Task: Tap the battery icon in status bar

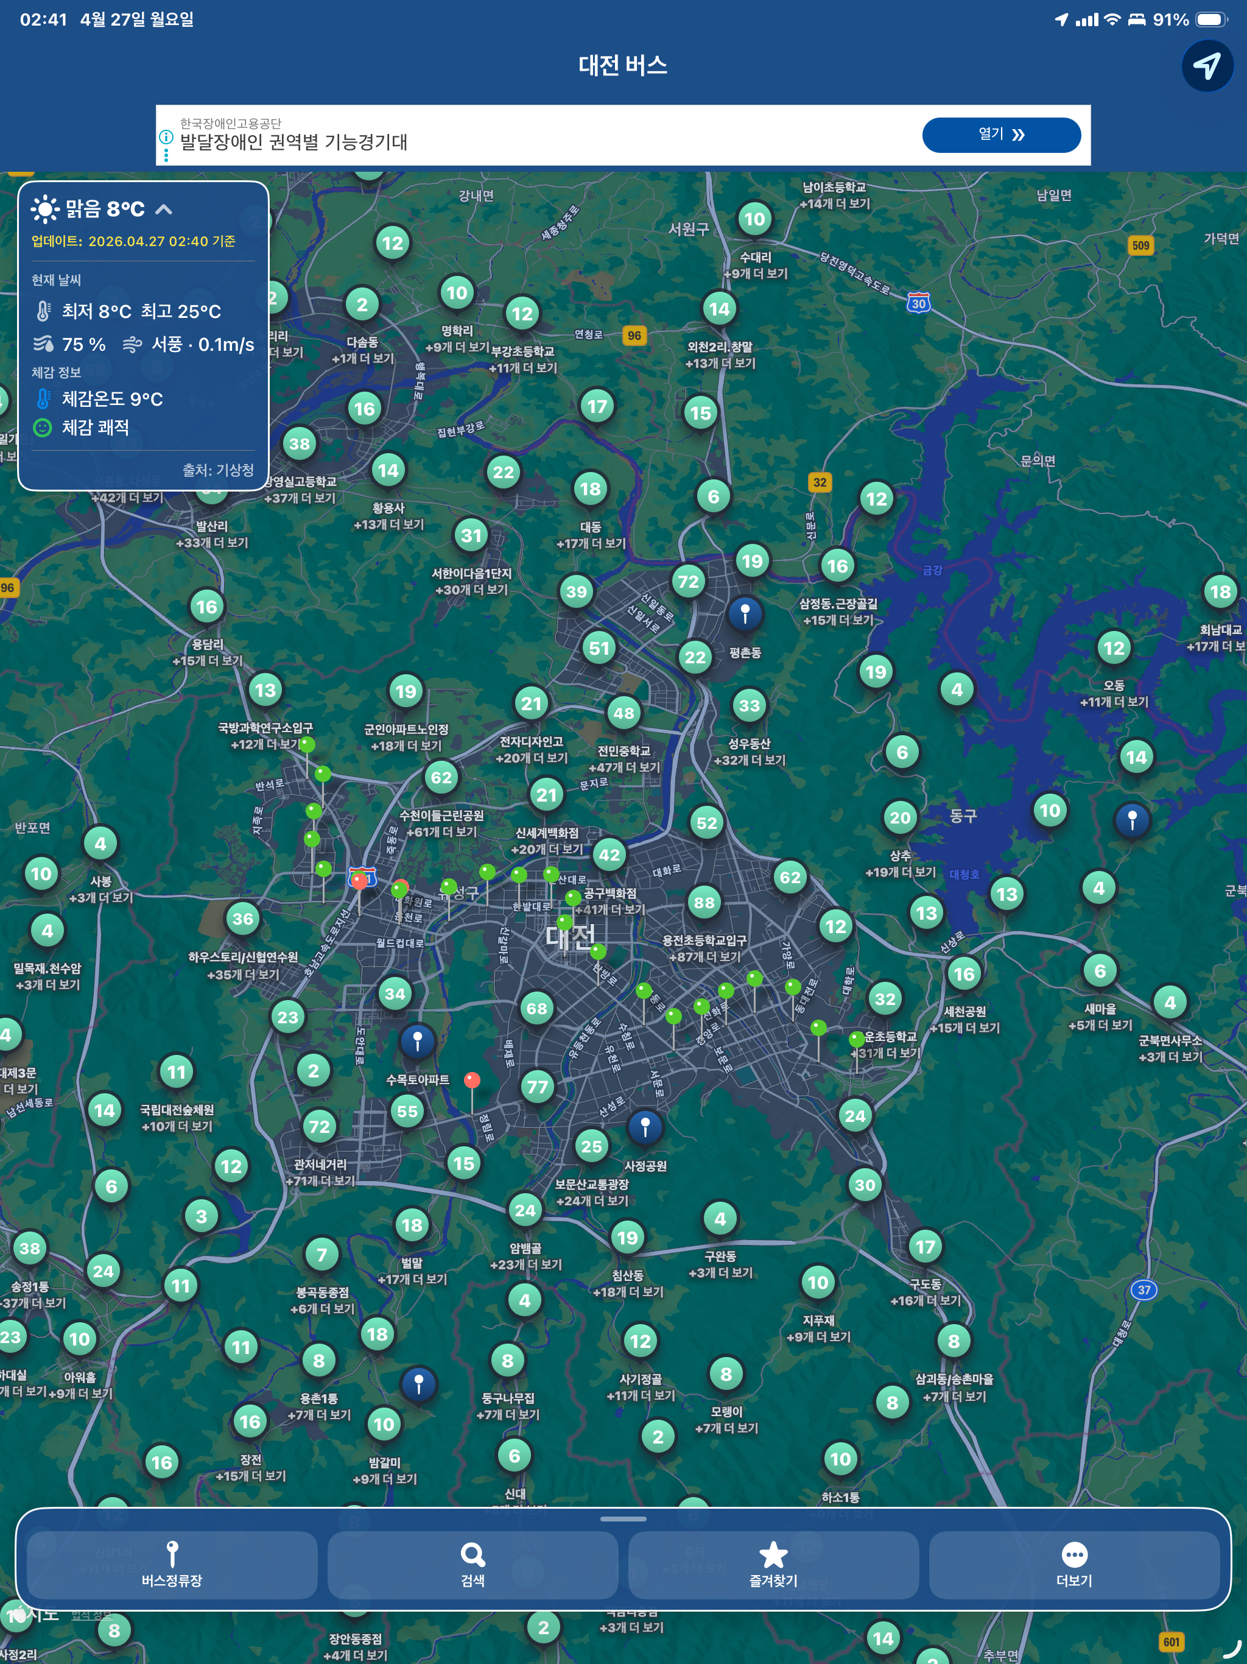Action: 1212,19
